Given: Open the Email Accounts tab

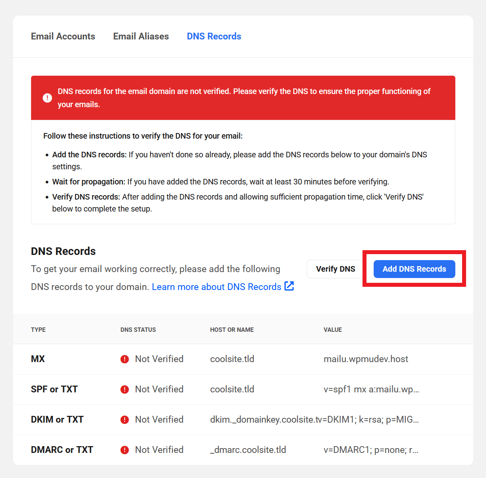Looking at the screenshot, I should (x=63, y=36).
